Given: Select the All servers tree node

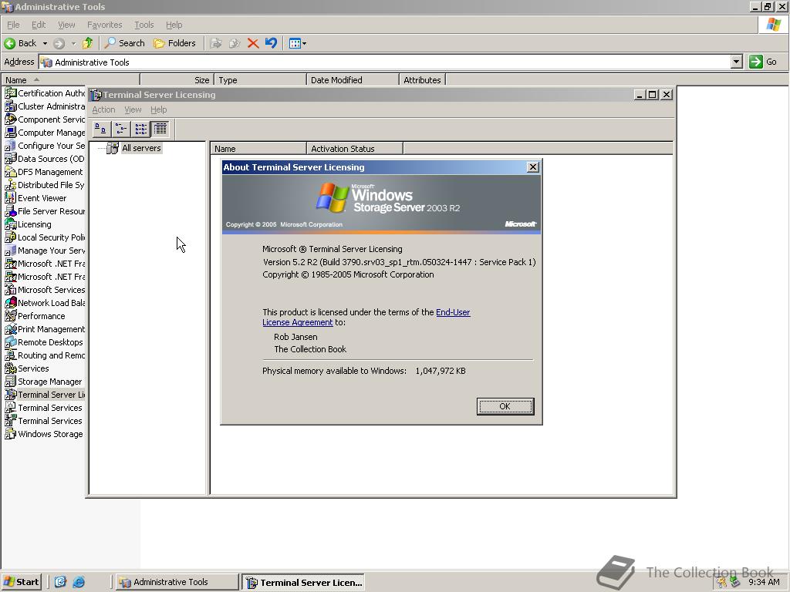Looking at the screenshot, I should (141, 148).
